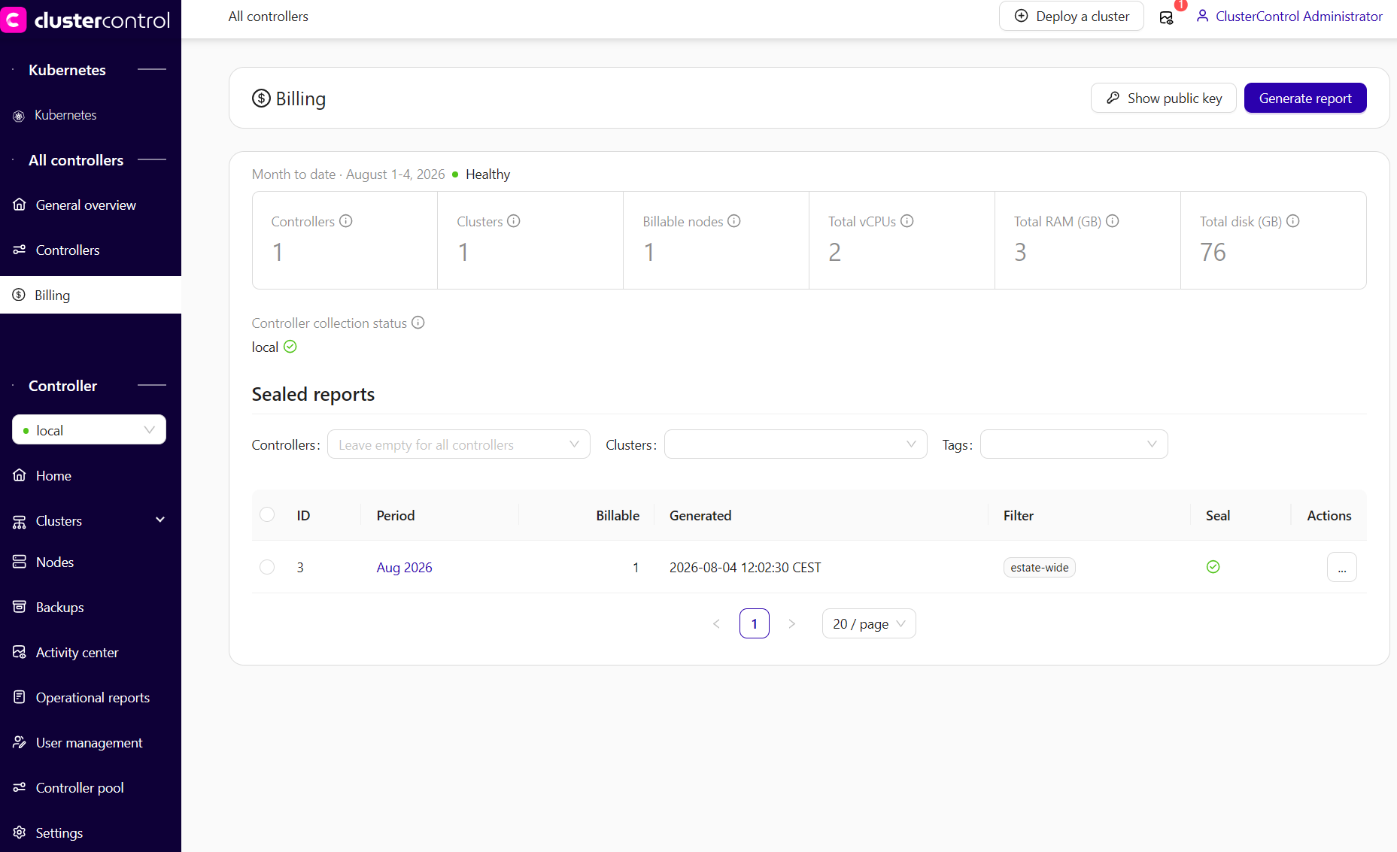Click the User management sidebar icon

click(x=20, y=742)
